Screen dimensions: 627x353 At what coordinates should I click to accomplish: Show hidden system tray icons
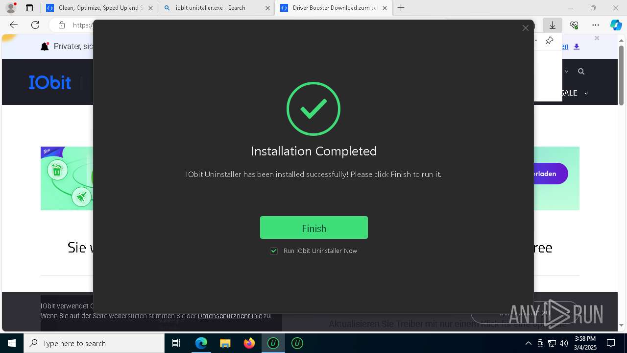pyautogui.click(x=528, y=343)
